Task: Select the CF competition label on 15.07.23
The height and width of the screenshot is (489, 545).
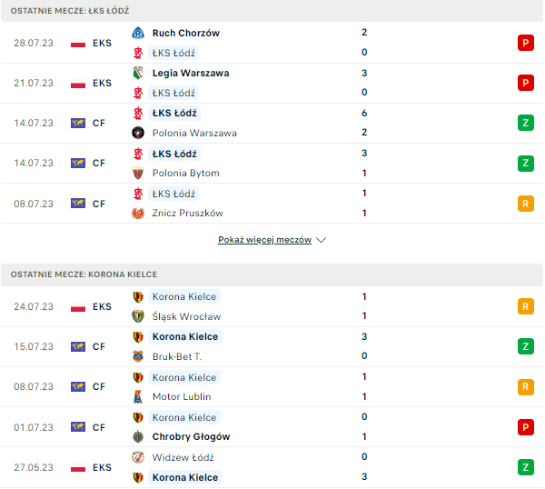Action: click(91, 346)
